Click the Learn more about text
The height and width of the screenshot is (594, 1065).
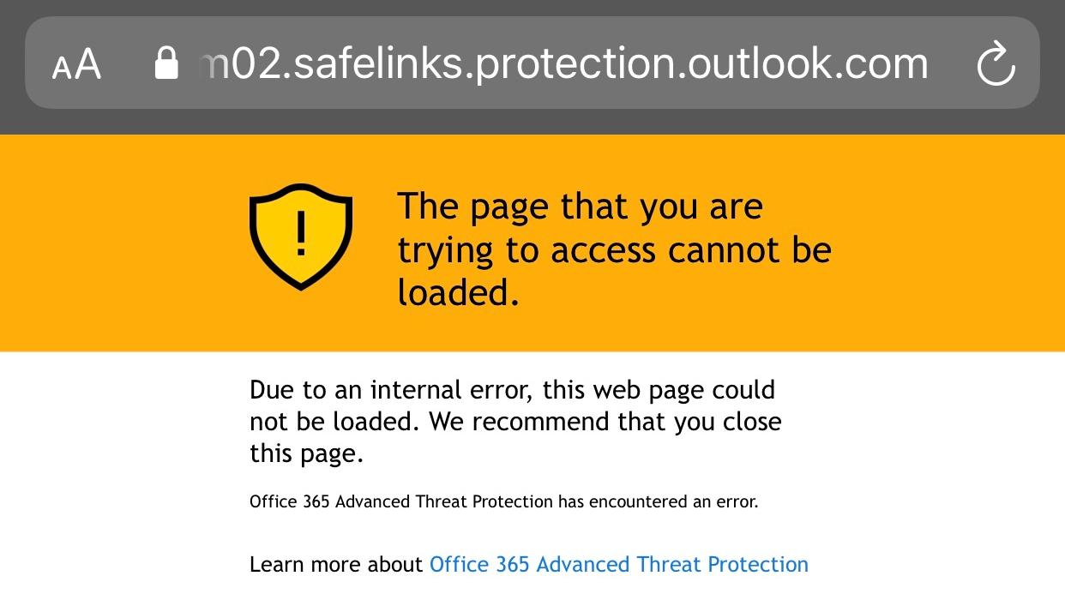pos(337,564)
